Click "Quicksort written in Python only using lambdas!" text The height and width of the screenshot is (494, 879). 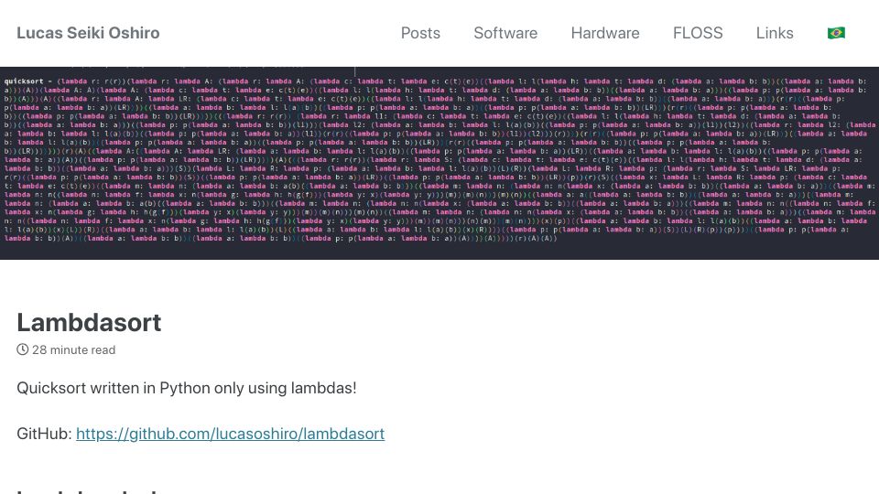coord(187,388)
